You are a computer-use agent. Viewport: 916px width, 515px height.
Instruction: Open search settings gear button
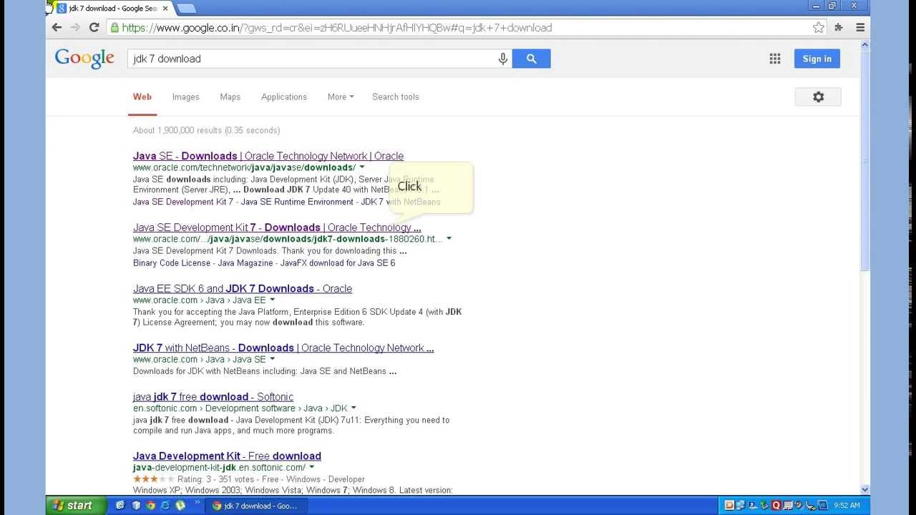coord(818,97)
